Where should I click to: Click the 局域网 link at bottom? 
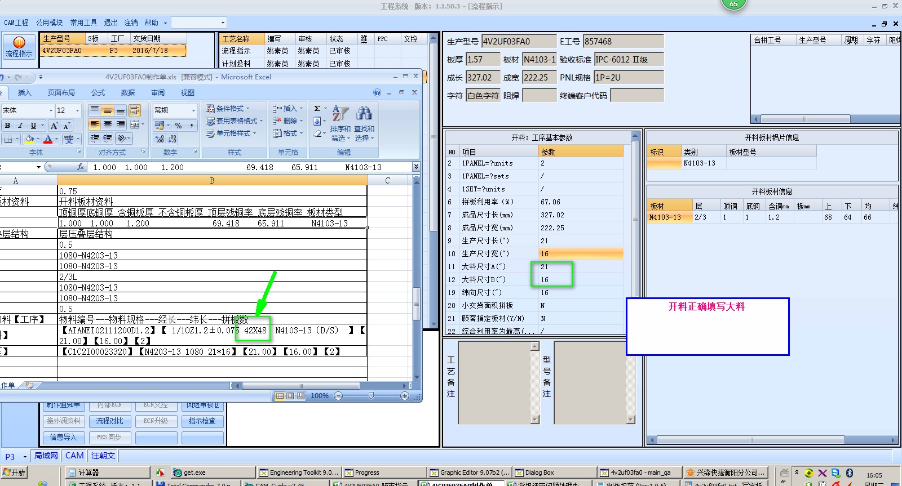[46, 456]
